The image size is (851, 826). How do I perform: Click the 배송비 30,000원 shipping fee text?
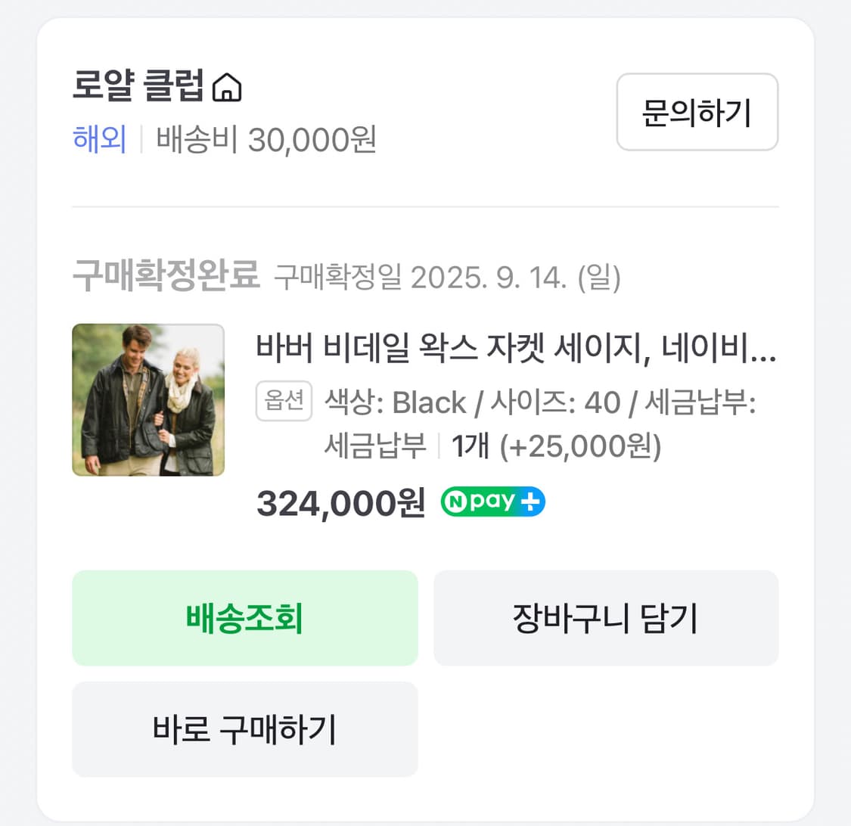(265, 141)
